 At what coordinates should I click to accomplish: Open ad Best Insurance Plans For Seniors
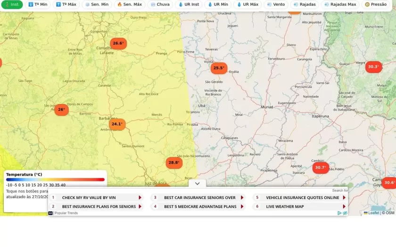coord(97,207)
